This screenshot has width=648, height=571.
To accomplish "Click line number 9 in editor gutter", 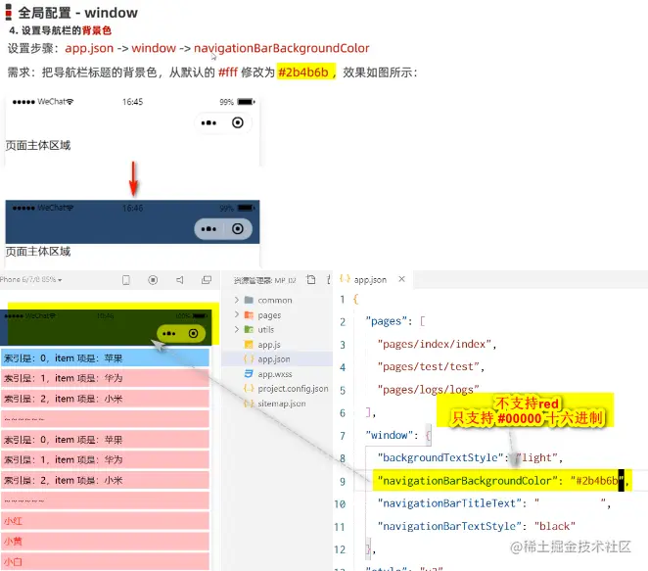I will (343, 482).
